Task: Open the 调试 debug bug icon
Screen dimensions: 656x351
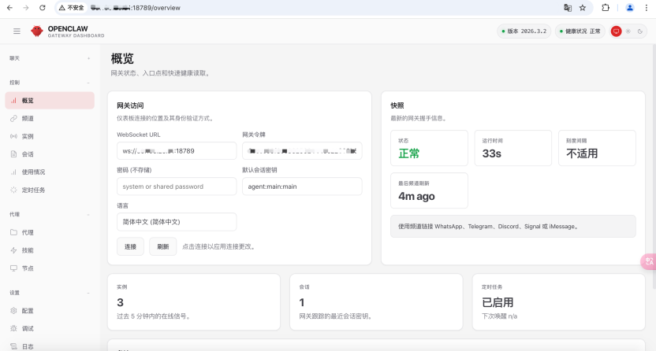Action: [x=14, y=328]
